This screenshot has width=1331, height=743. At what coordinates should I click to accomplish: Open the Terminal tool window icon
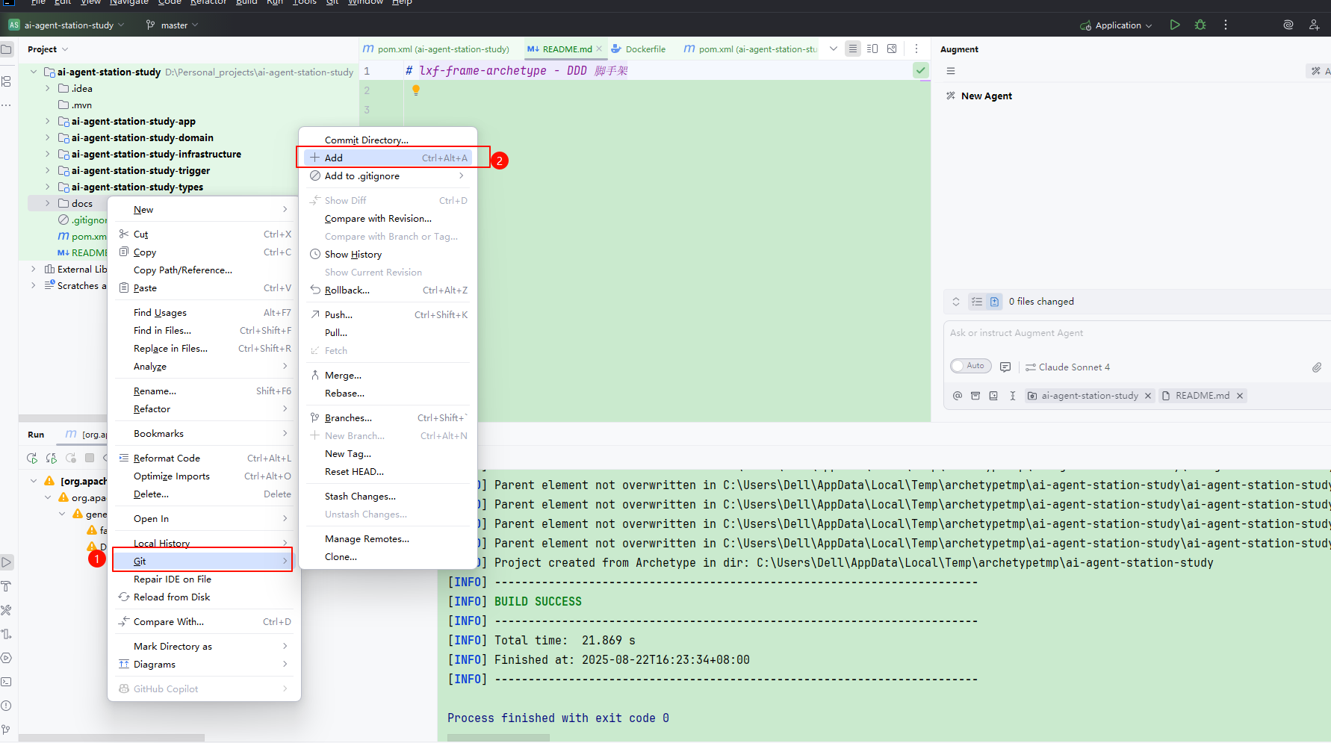click(6, 682)
